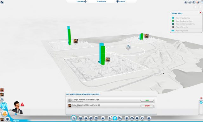Click the green Water Consumed per Hour swatch
203x122 pixels.
173,21
